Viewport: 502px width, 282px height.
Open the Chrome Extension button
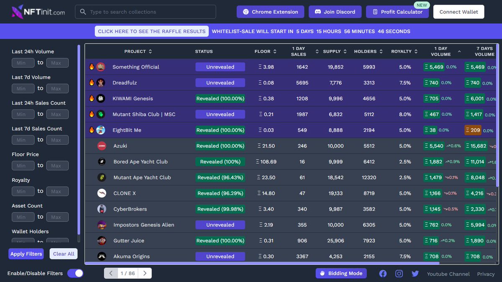pyautogui.click(x=270, y=12)
